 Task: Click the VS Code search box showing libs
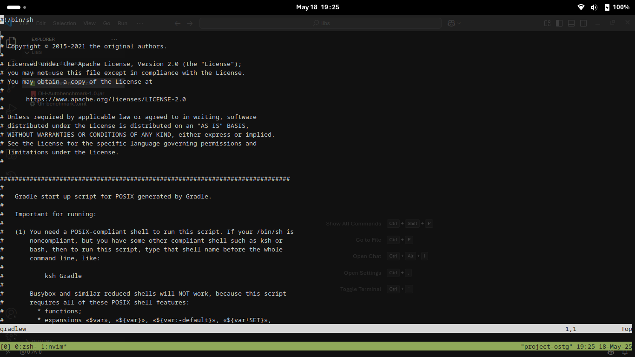click(321, 23)
